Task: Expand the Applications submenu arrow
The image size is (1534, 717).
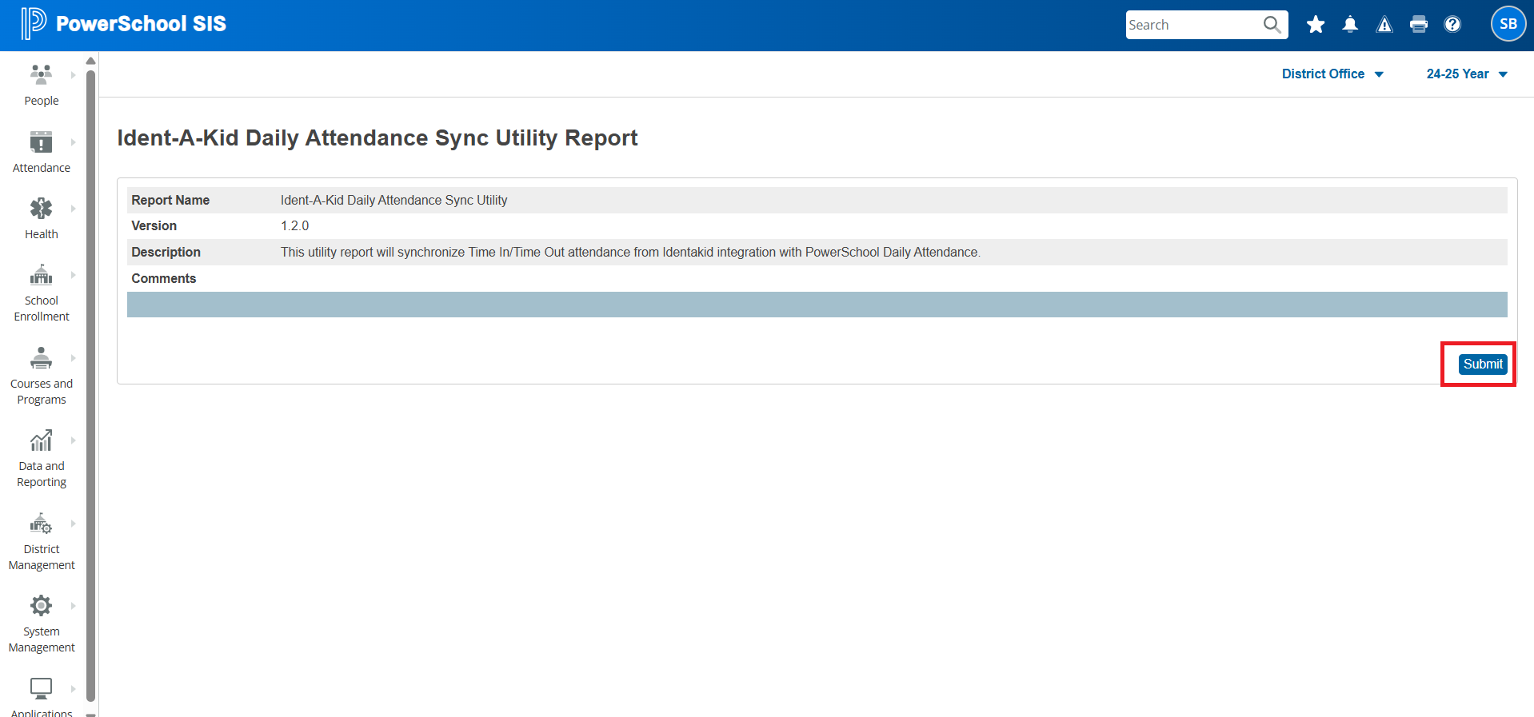Action: pos(73,688)
